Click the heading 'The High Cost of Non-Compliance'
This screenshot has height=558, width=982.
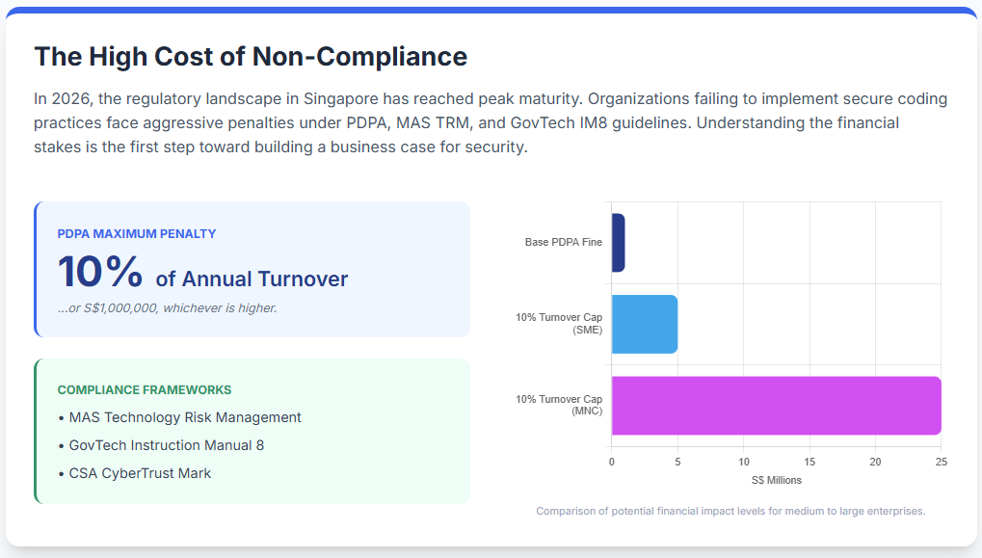(251, 56)
